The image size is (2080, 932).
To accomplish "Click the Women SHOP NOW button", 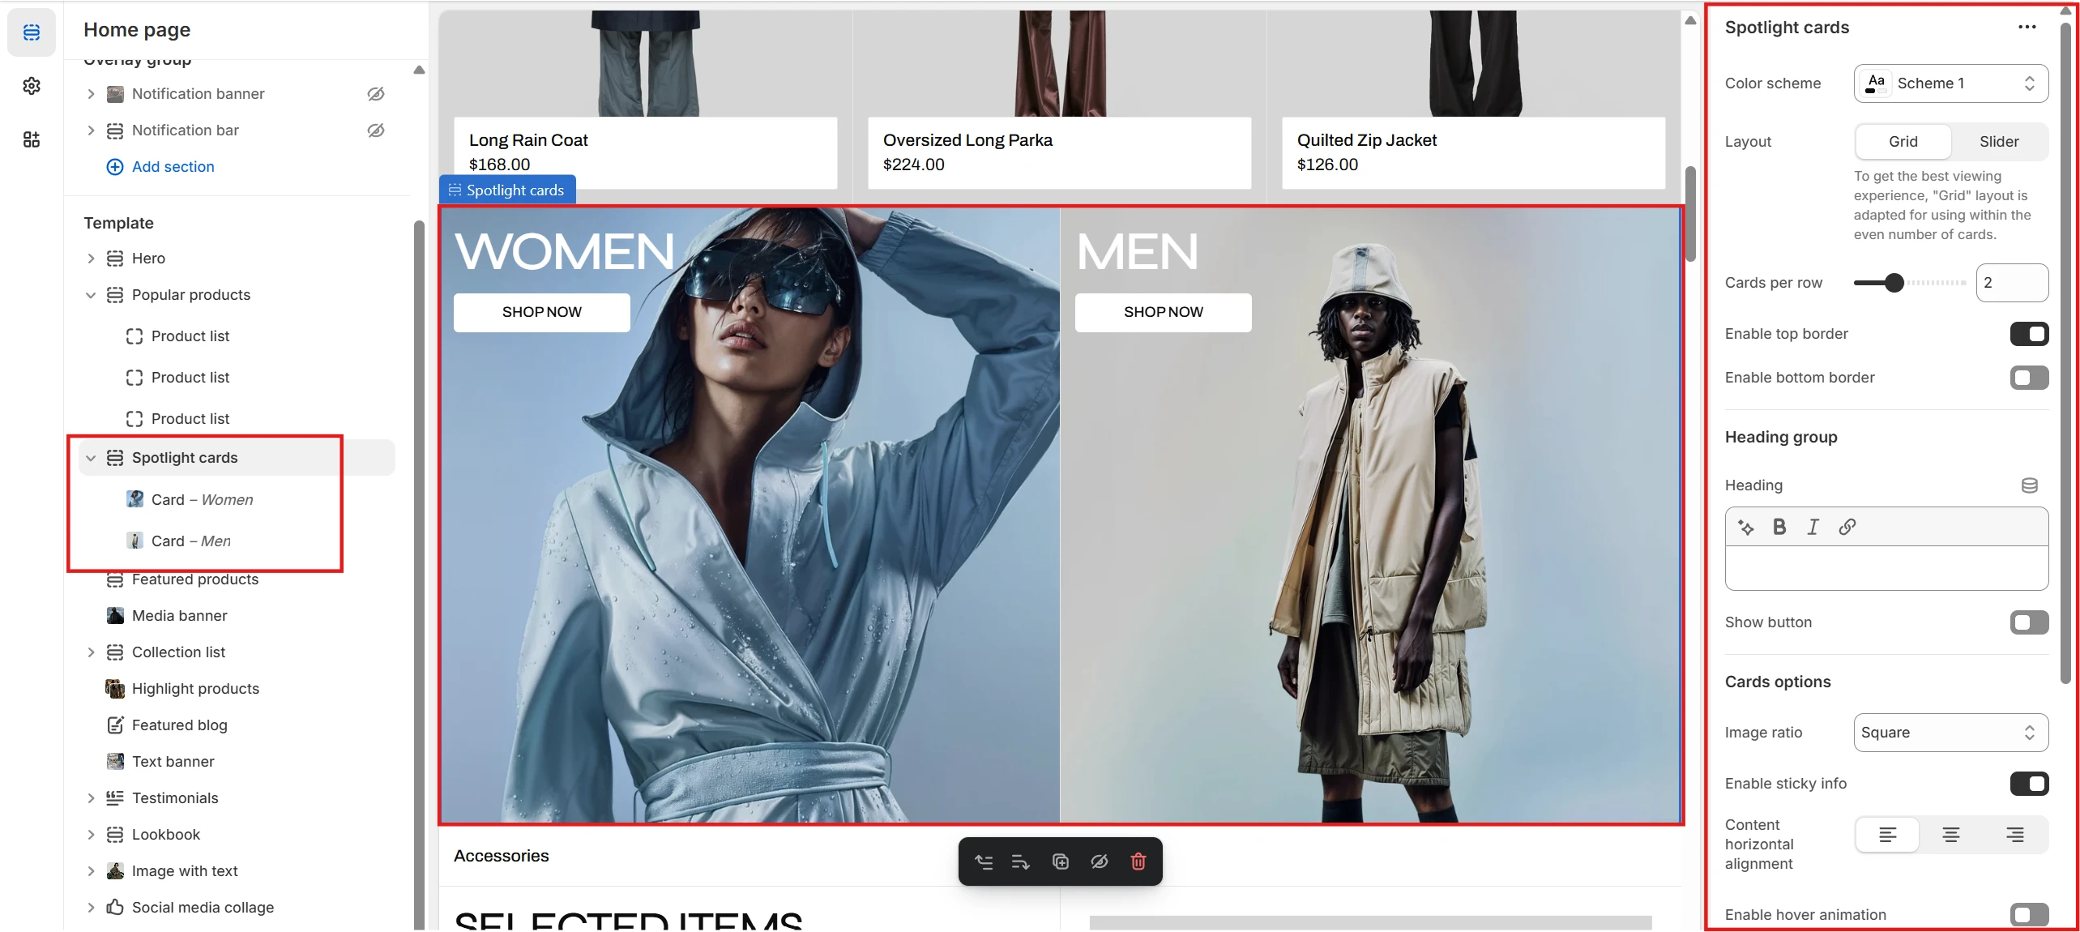I will click(541, 312).
